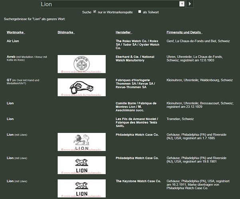
Task: Click details text registered am 16.2.1911
Action: pyautogui.click(x=198, y=185)
